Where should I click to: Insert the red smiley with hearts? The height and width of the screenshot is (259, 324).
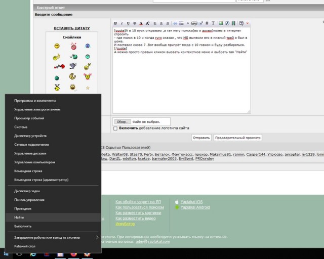click(73, 46)
